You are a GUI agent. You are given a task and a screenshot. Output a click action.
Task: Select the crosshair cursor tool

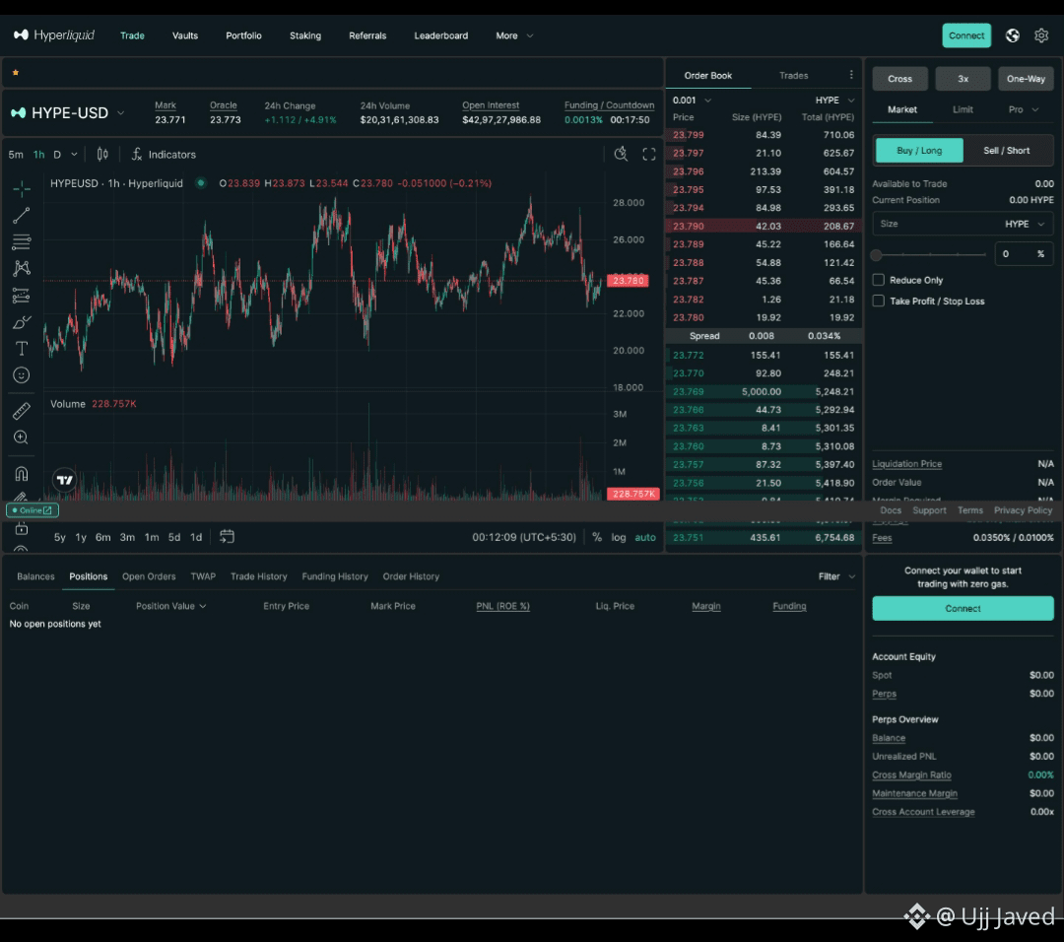coord(21,188)
